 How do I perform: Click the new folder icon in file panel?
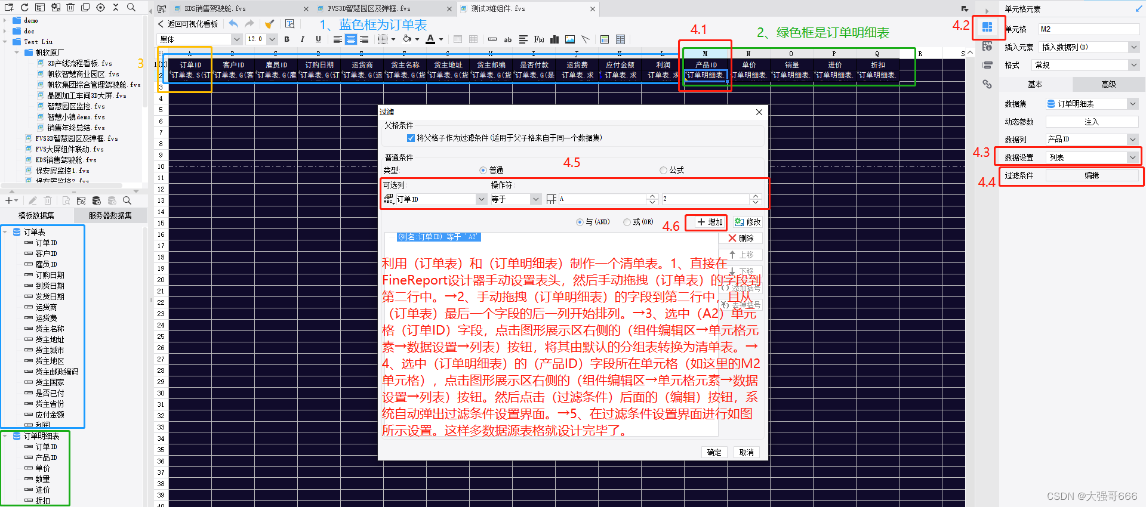point(9,7)
